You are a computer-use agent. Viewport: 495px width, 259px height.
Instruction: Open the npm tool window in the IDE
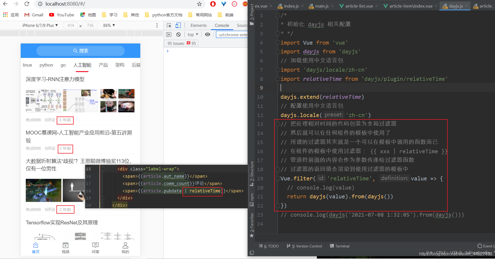point(252,200)
